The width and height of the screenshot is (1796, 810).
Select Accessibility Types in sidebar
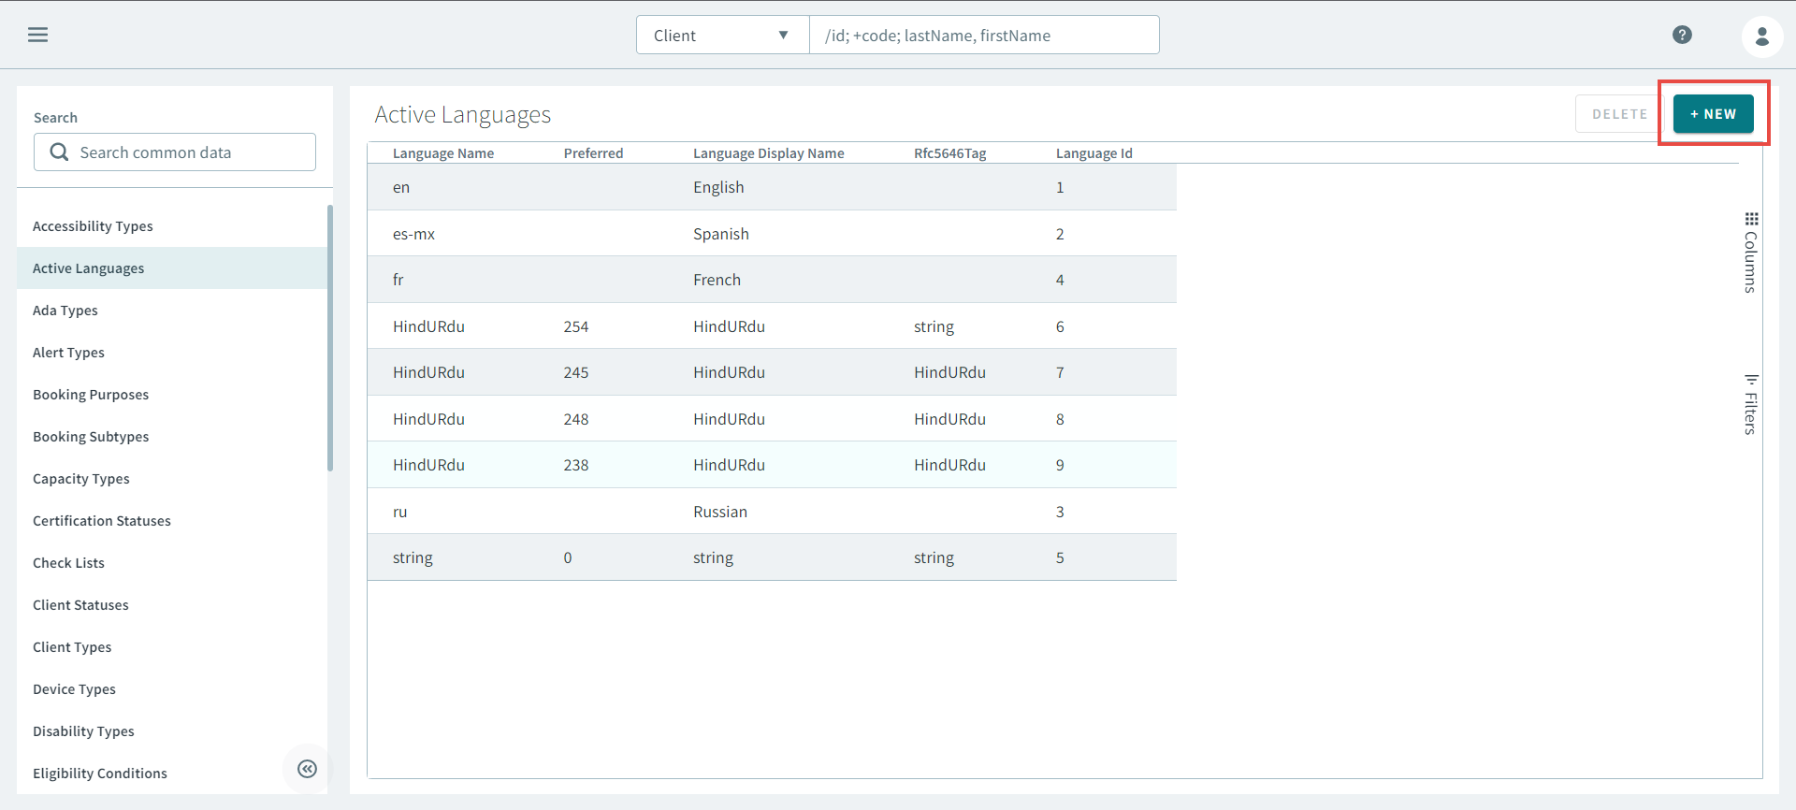click(x=93, y=226)
